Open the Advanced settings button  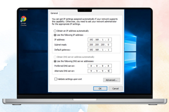click(x=112, y=80)
